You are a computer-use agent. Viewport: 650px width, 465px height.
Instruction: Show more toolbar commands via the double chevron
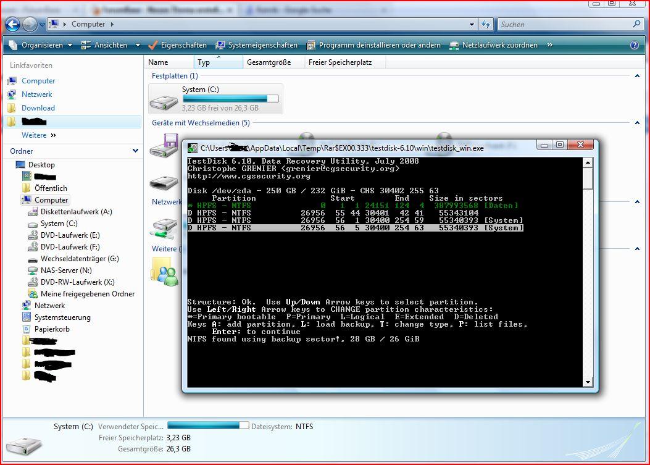click(549, 45)
